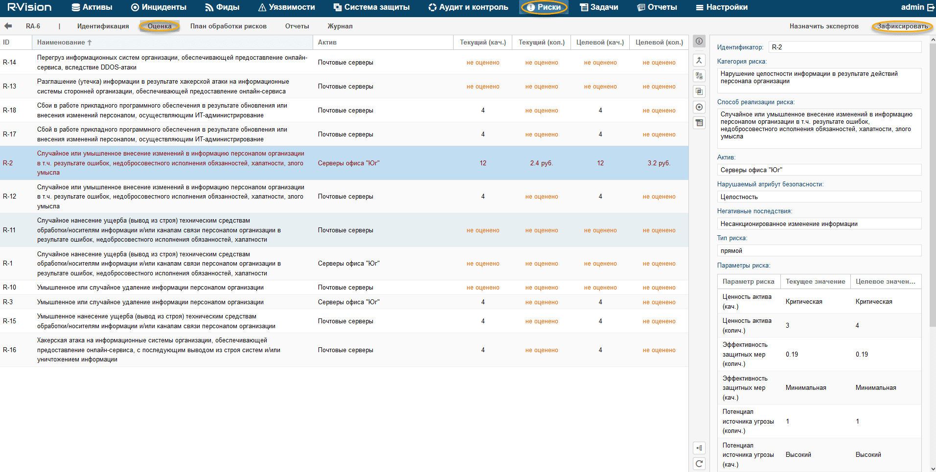The width and height of the screenshot is (936, 472).
Task: Switch to the Отчеты tab next to Журнал
Action: click(297, 26)
